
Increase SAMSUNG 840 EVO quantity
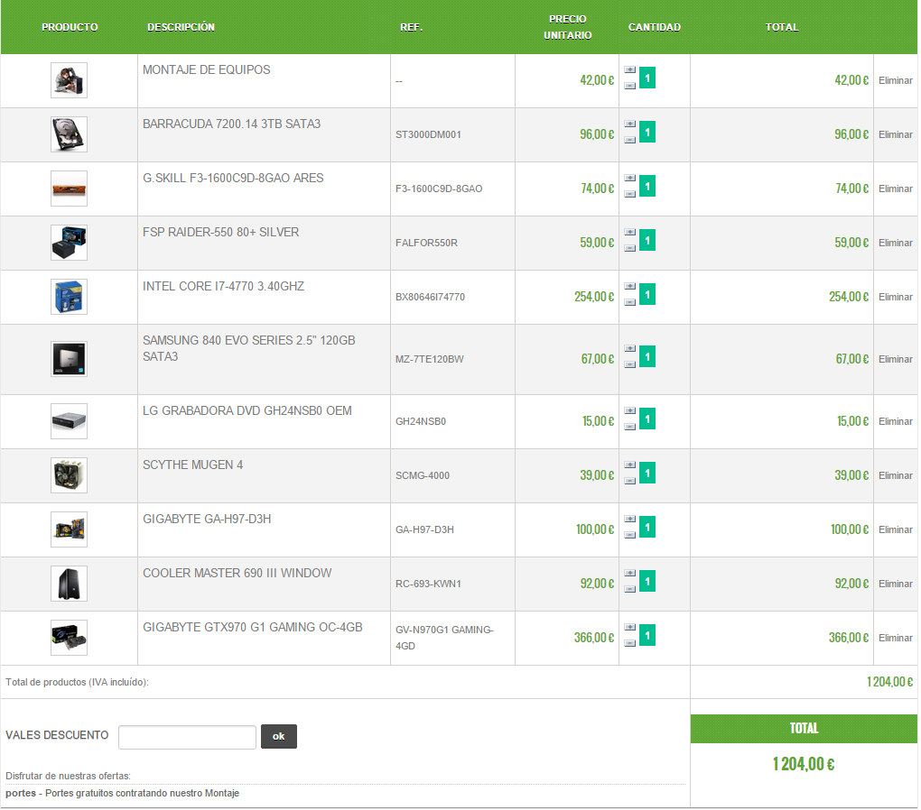click(629, 348)
